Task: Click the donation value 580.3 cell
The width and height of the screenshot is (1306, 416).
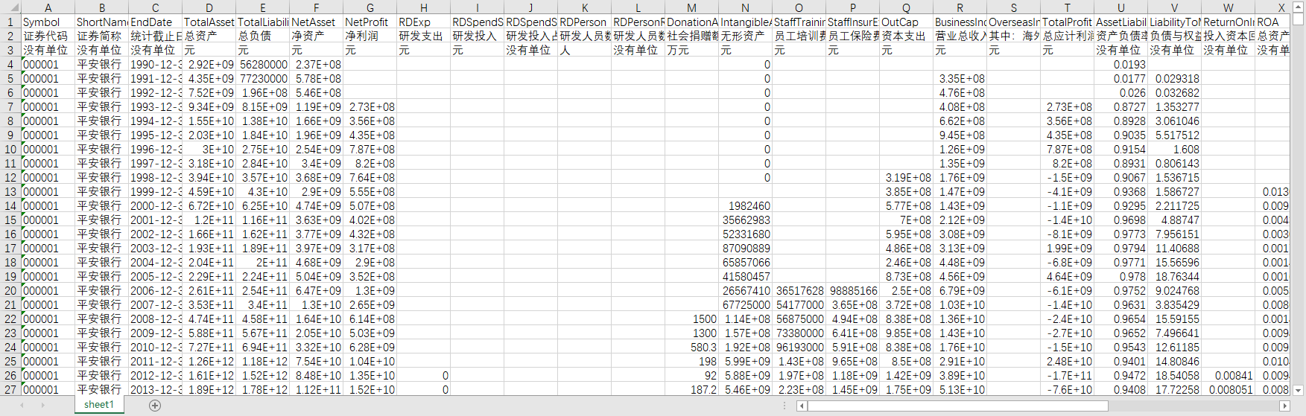Action: (692, 348)
